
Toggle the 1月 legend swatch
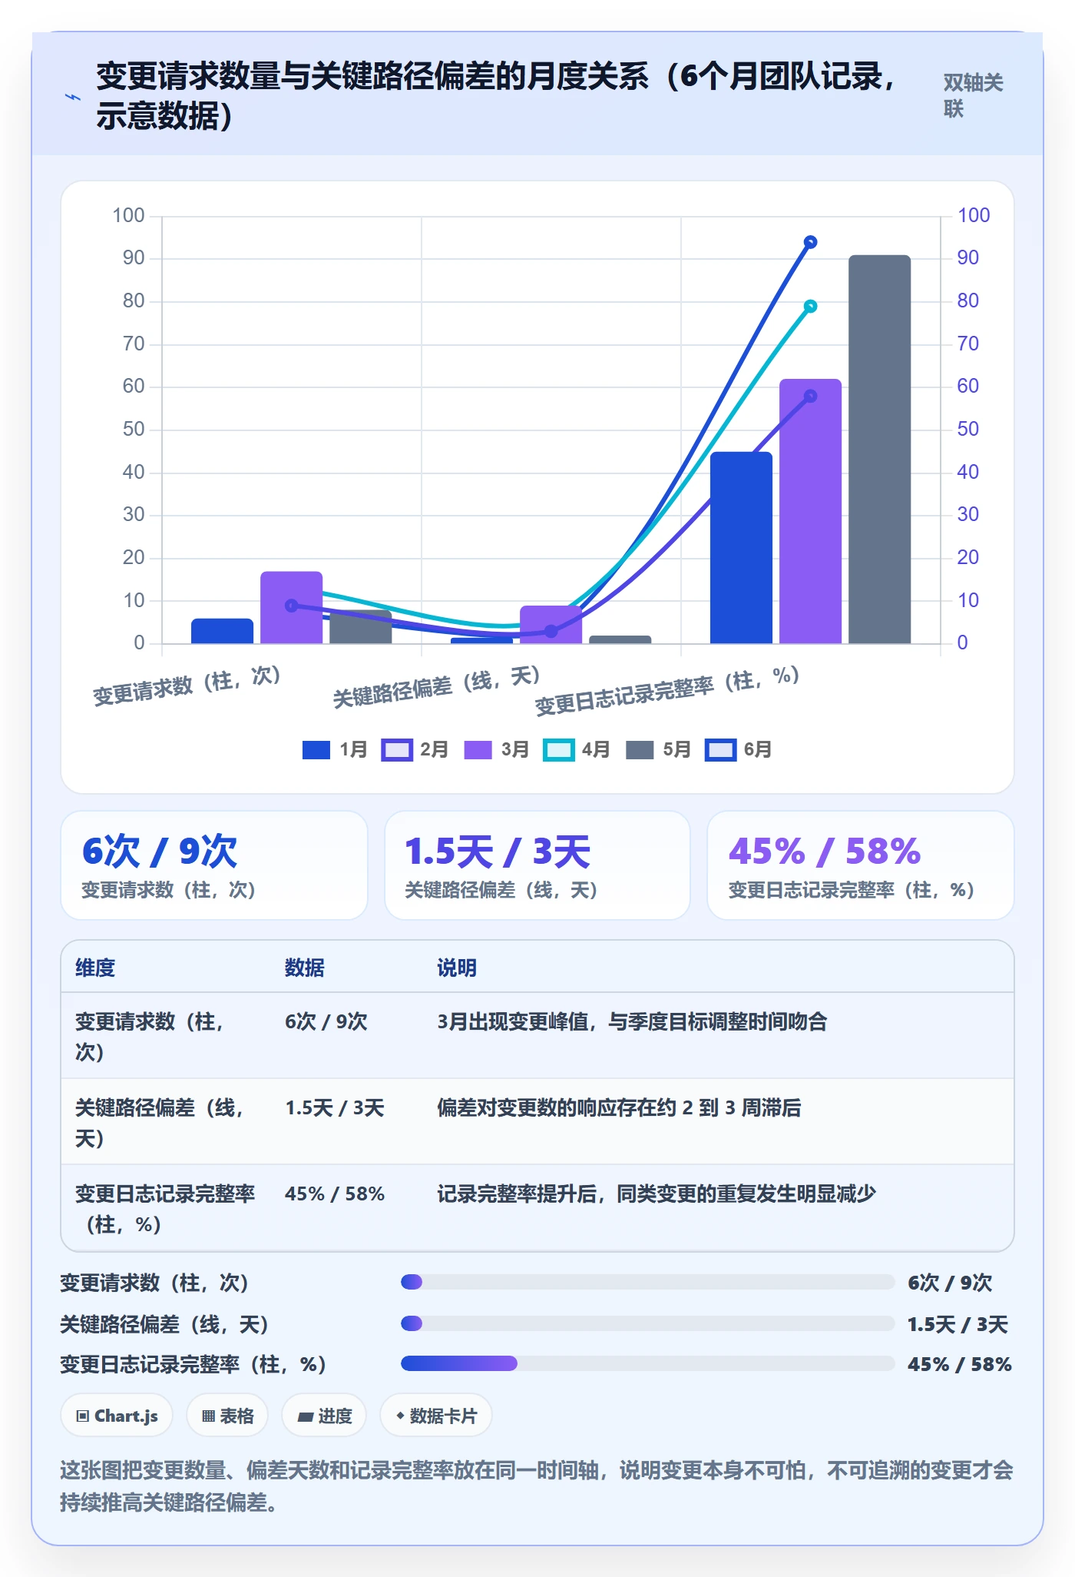click(316, 749)
